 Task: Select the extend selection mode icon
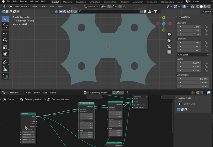coord(7,12)
